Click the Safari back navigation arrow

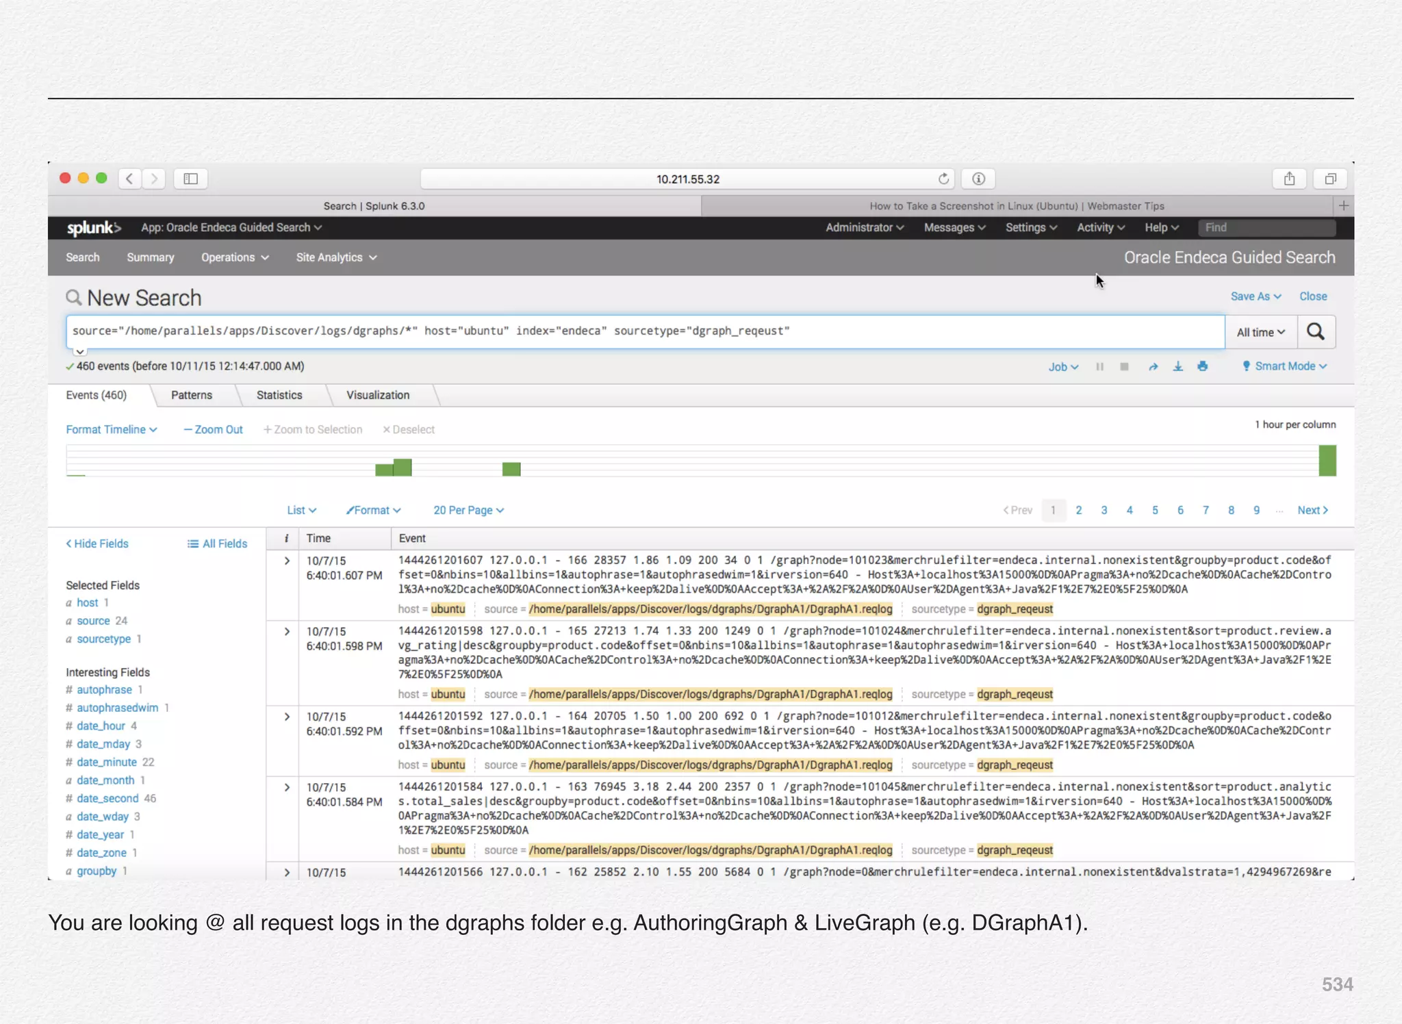[x=129, y=179]
